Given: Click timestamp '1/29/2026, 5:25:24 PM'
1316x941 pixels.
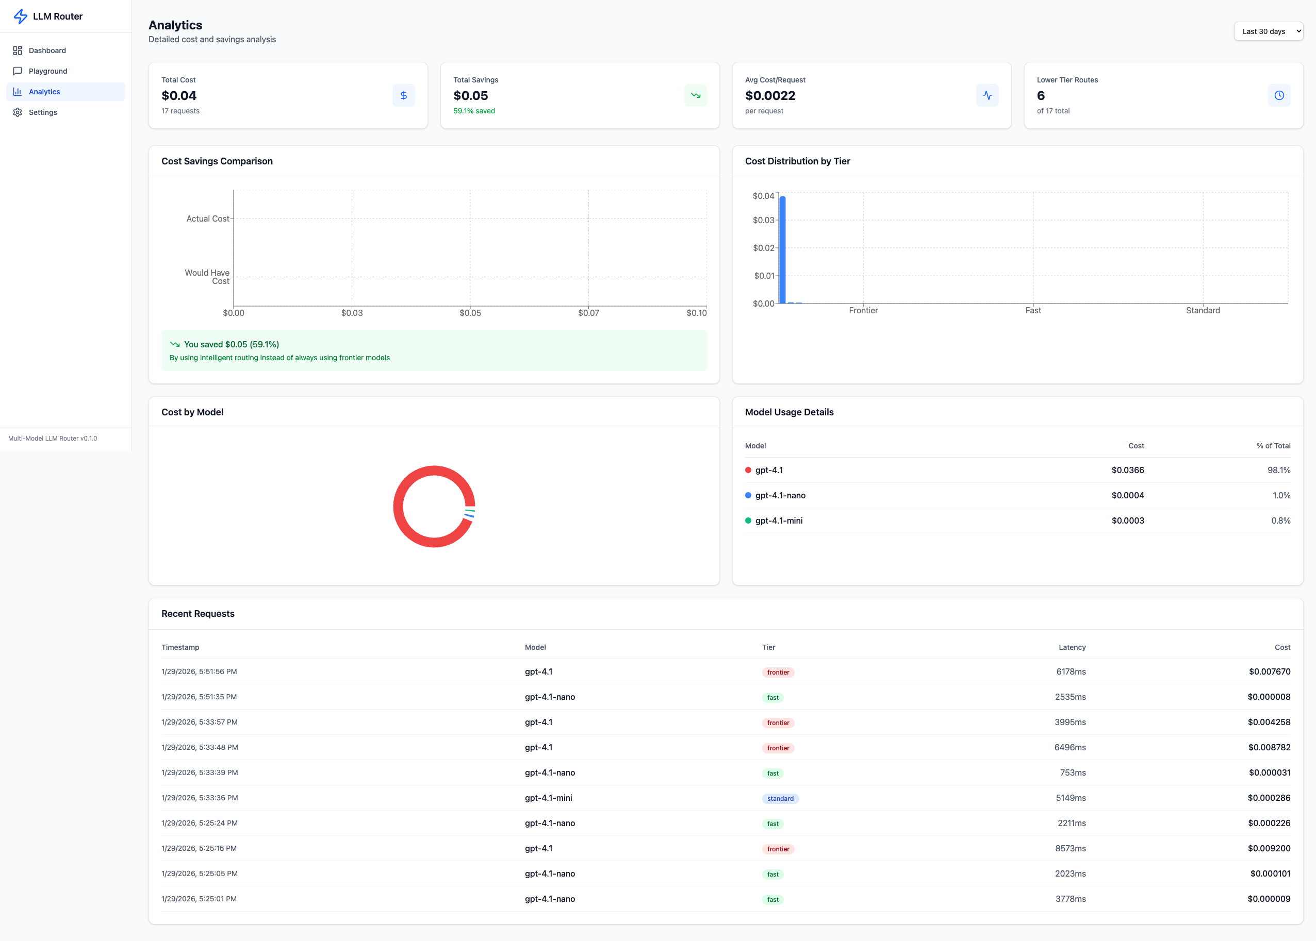Looking at the screenshot, I should [200, 823].
